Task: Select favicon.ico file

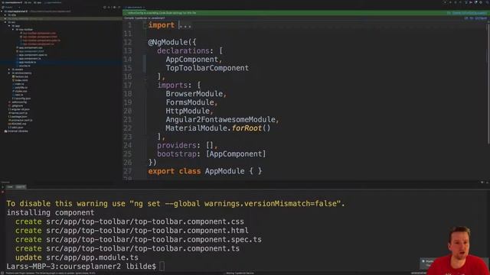Action: [x=21, y=76]
